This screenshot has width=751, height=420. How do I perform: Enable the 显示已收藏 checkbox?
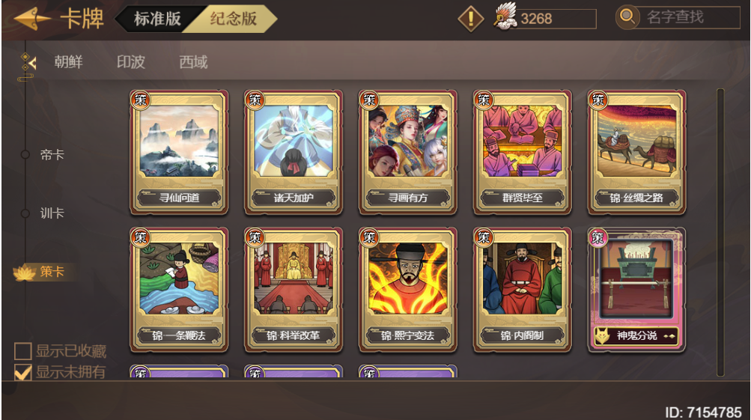coord(23,351)
